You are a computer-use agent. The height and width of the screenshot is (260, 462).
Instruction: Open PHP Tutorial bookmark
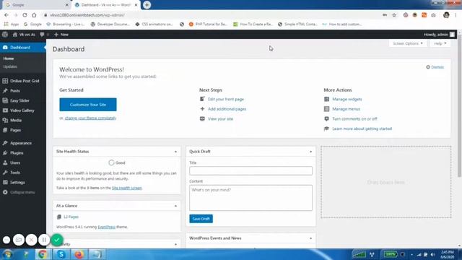[208, 24]
